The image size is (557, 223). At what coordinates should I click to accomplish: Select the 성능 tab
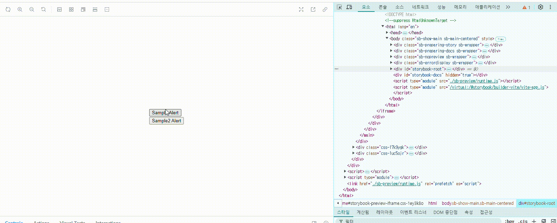[x=441, y=7]
